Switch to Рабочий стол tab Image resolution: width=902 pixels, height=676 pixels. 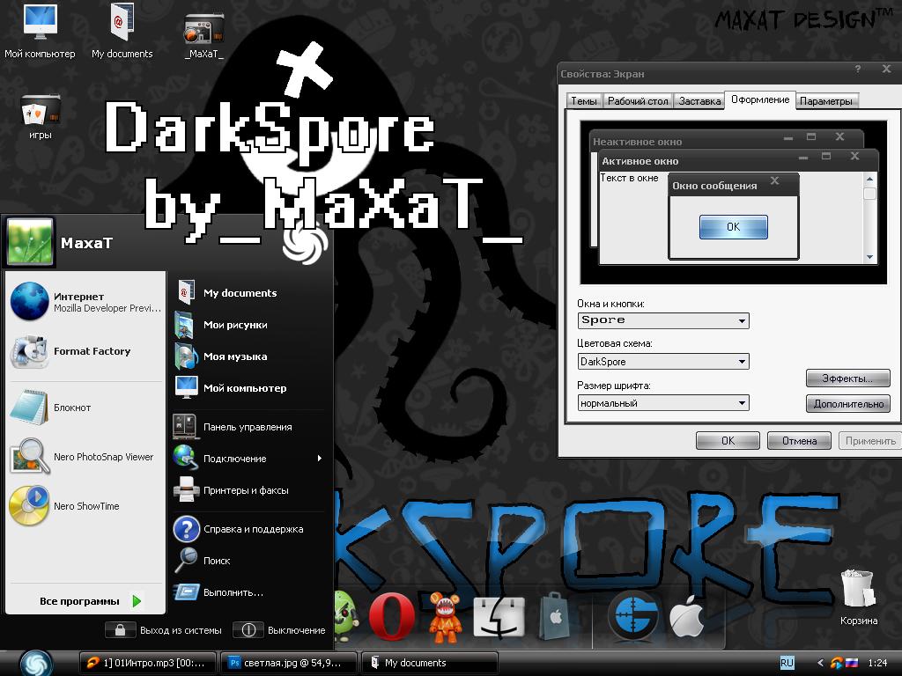pyautogui.click(x=638, y=100)
